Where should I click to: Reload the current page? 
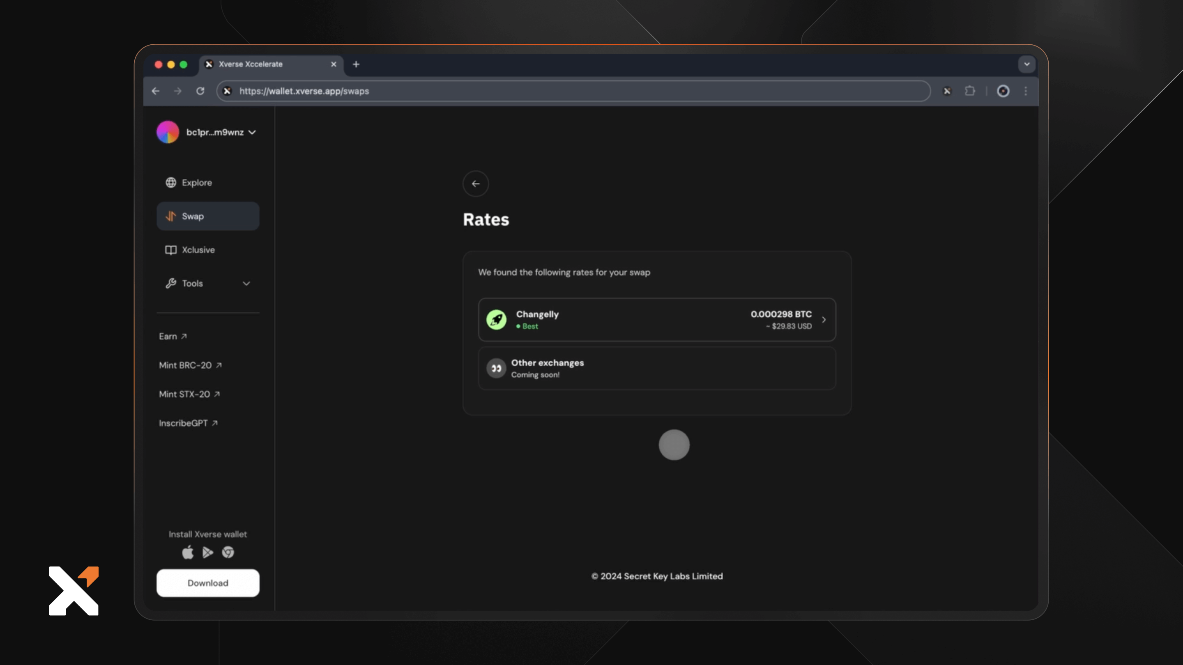(x=200, y=91)
